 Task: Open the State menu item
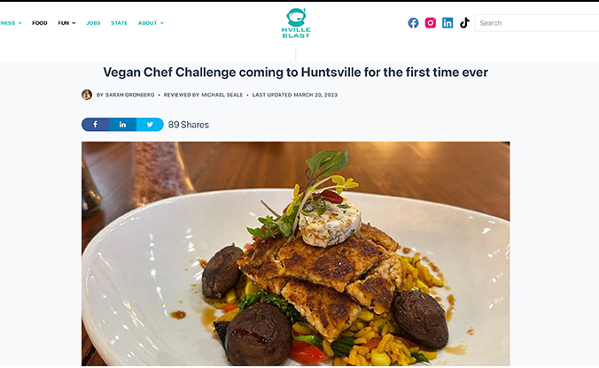click(x=120, y=23)
